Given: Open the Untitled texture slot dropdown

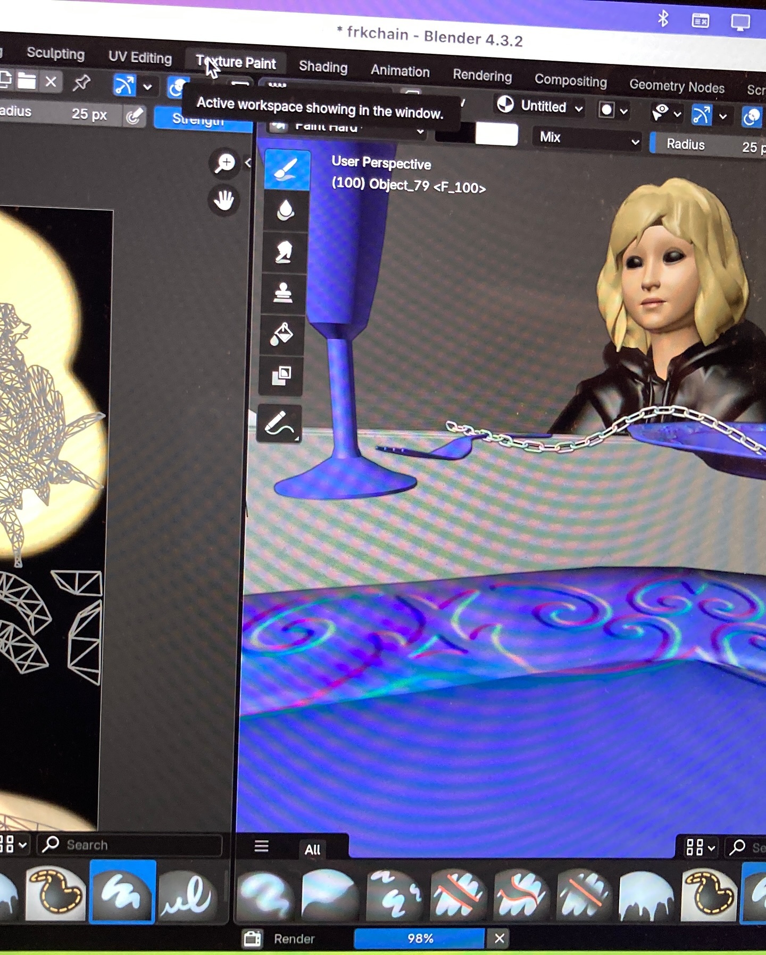Looking at the screenshot, I should coord(540,106).
